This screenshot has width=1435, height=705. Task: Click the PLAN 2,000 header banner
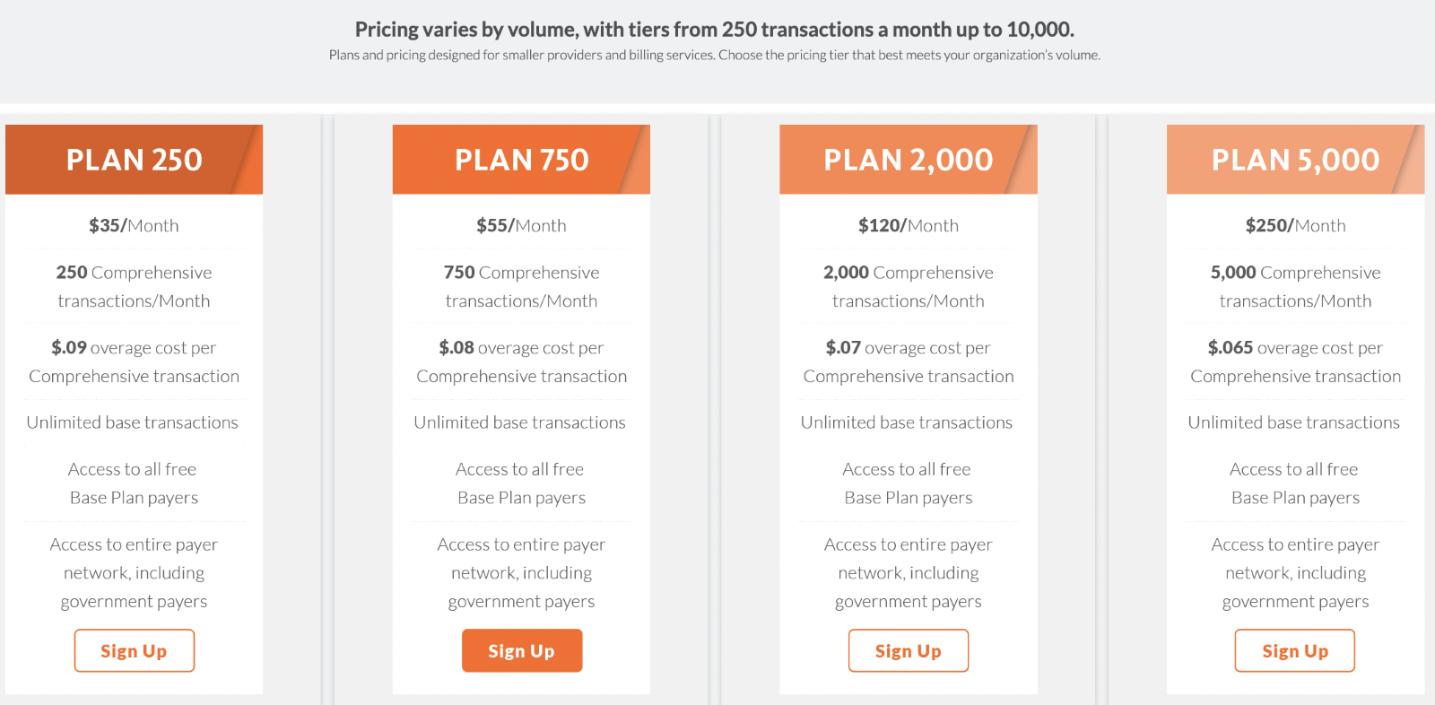tap(909, 160)
